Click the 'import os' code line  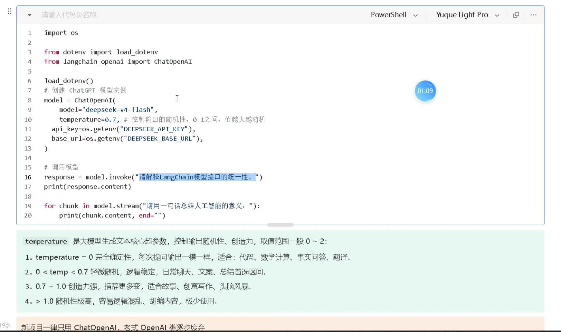(61, 33)
